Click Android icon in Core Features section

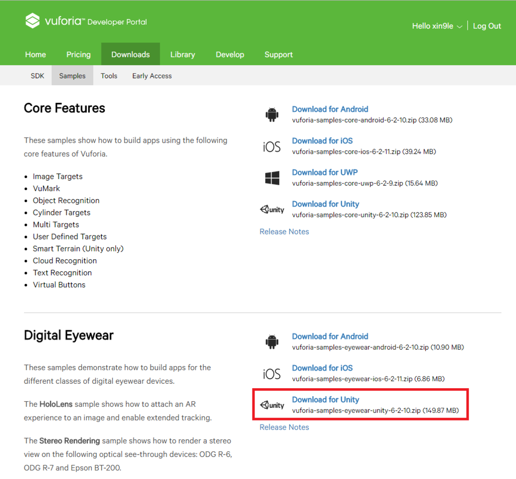[272, 114]
